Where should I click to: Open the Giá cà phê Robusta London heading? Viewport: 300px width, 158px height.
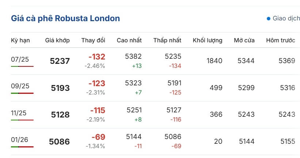pyautogui.click(x=65, y=18)
